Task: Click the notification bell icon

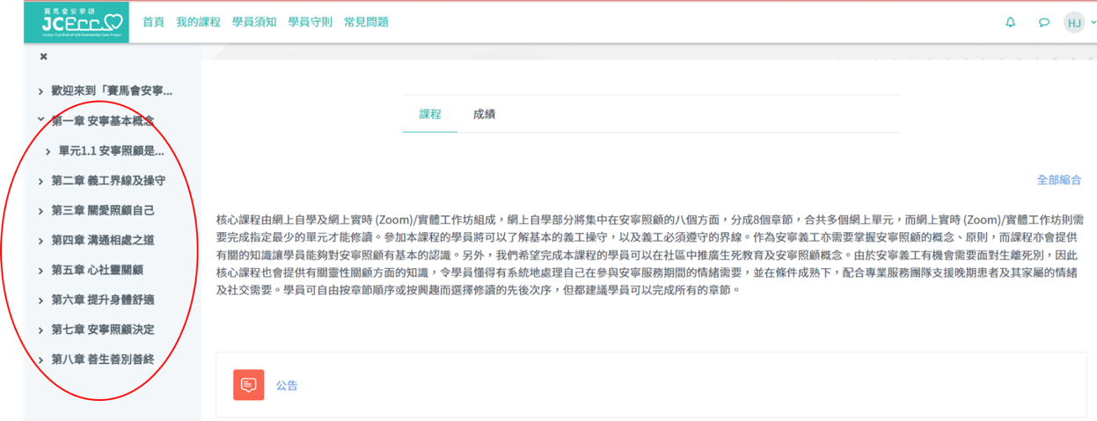Action: 1011,23
